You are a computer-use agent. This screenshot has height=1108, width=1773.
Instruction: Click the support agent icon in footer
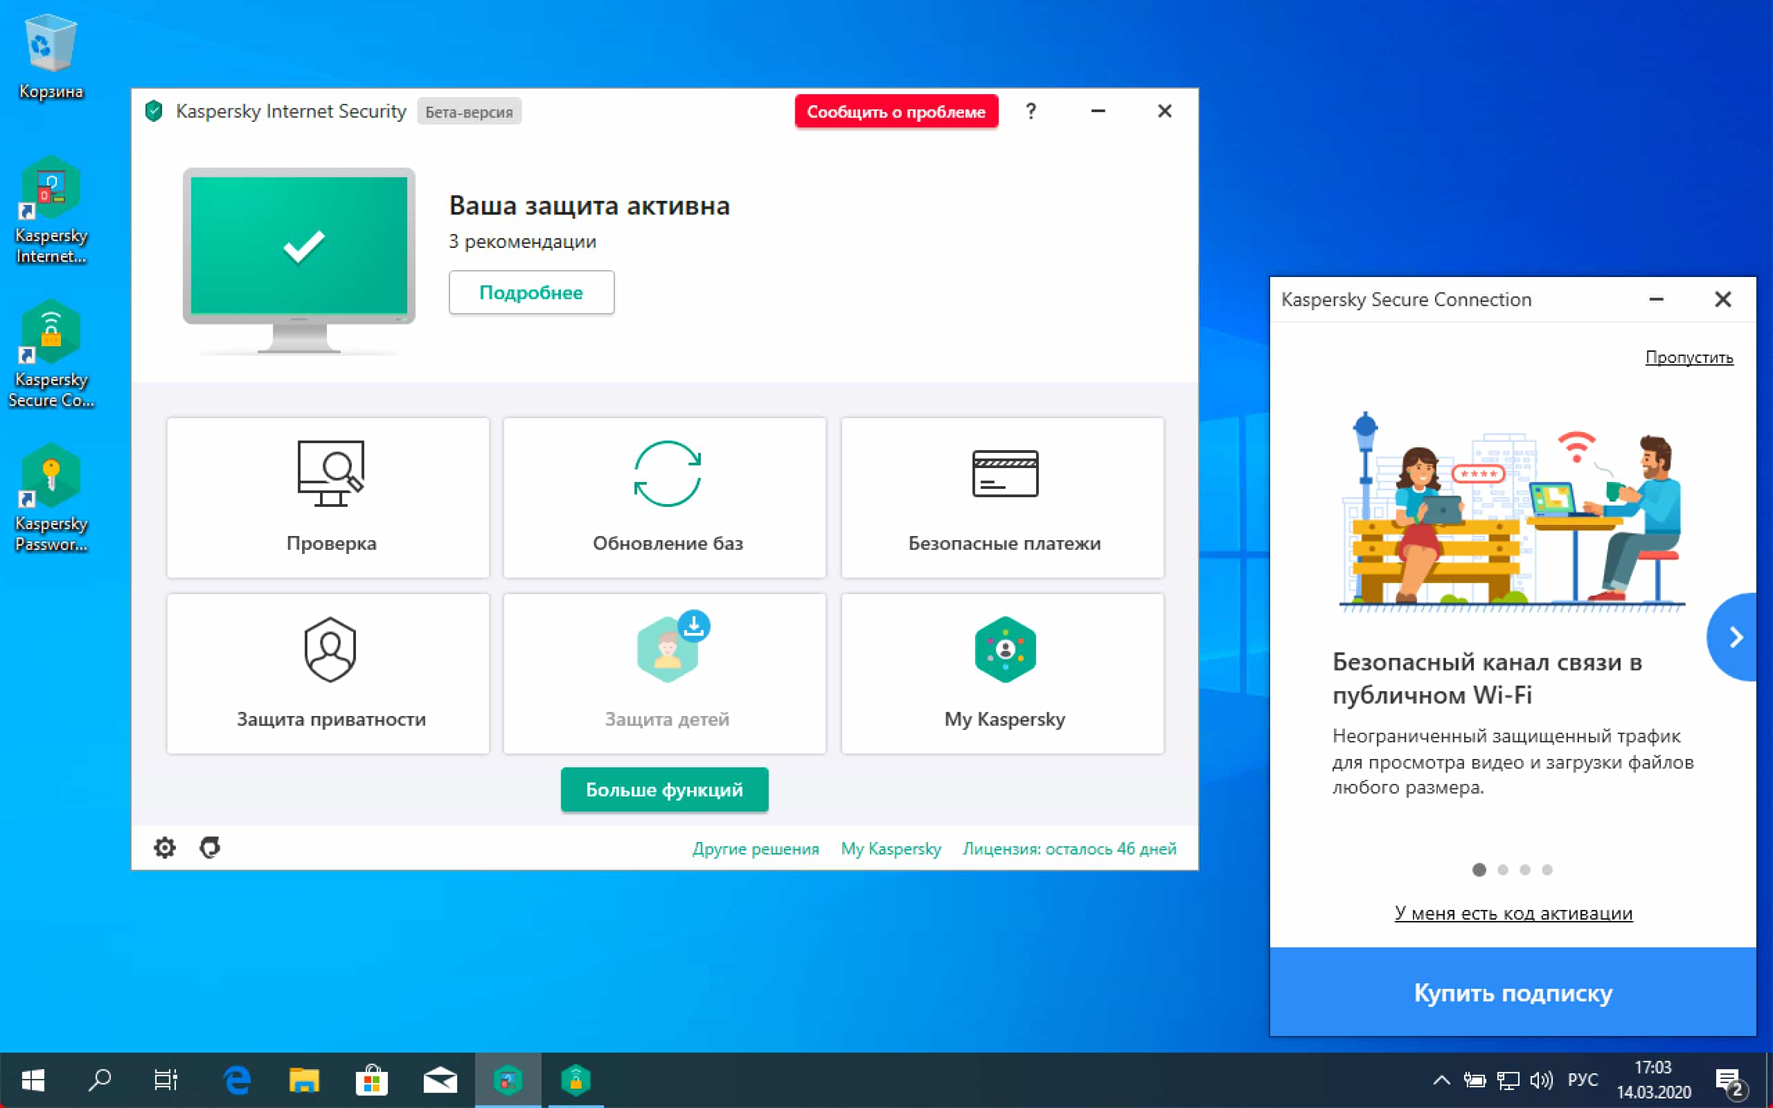tap(211, 848)
